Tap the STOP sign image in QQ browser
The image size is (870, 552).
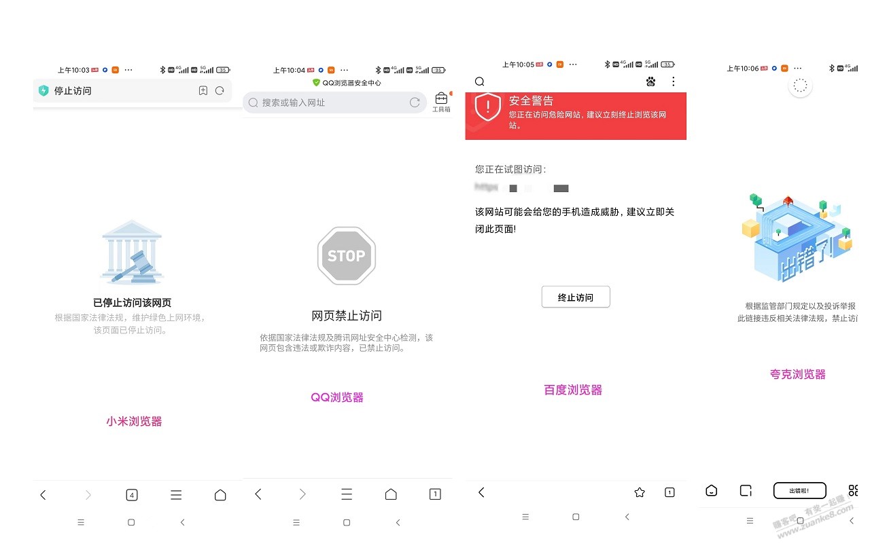click(347, 256)
